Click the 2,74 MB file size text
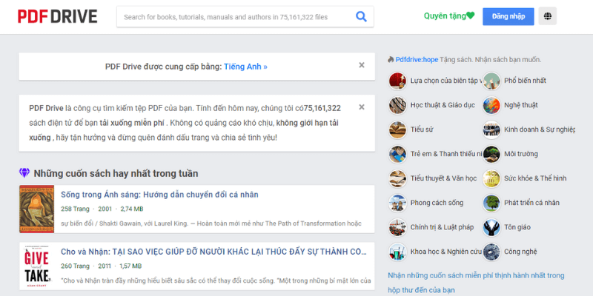 [x=132, y=209]
